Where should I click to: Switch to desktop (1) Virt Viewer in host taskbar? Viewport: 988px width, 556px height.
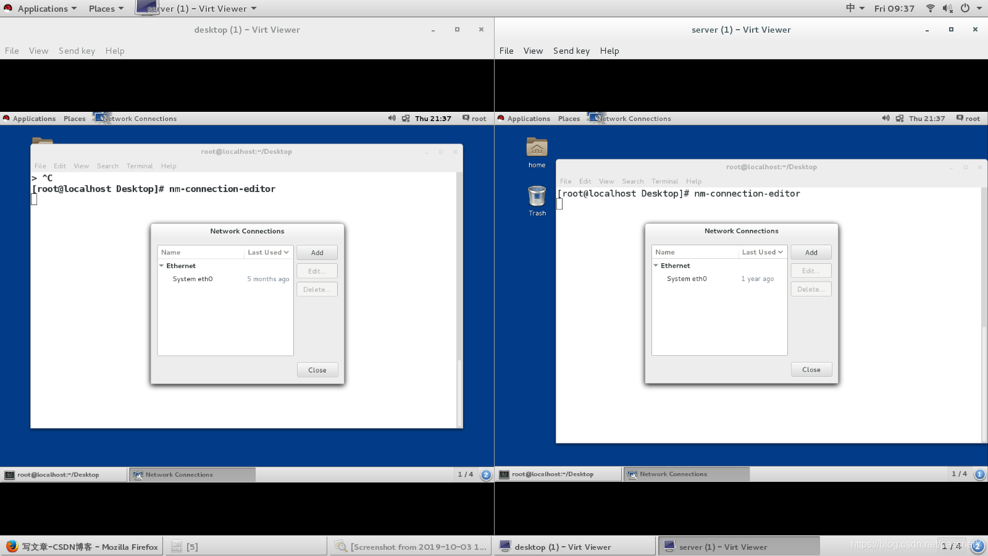pos(574,546)
